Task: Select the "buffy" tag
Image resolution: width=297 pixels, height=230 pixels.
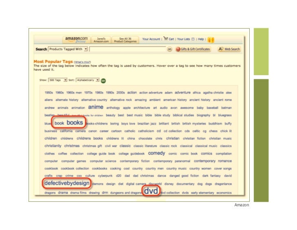Action: 228,124
